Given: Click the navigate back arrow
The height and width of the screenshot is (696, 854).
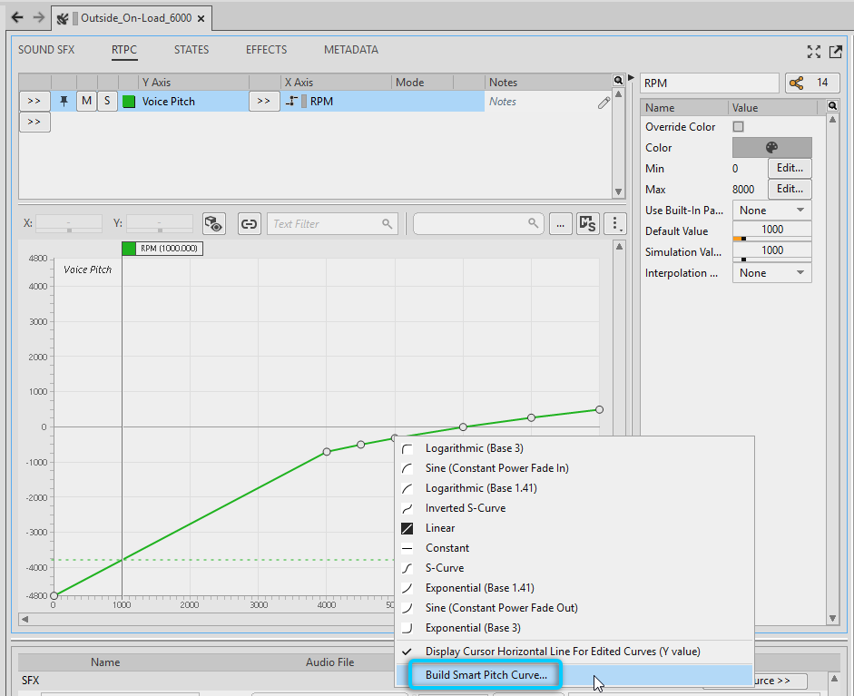Looking at the screenshot, I should (16, 17).
